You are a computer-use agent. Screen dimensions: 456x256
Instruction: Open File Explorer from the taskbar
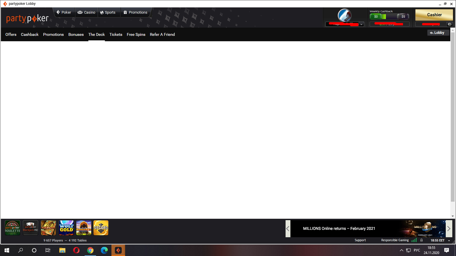[62, 250]
